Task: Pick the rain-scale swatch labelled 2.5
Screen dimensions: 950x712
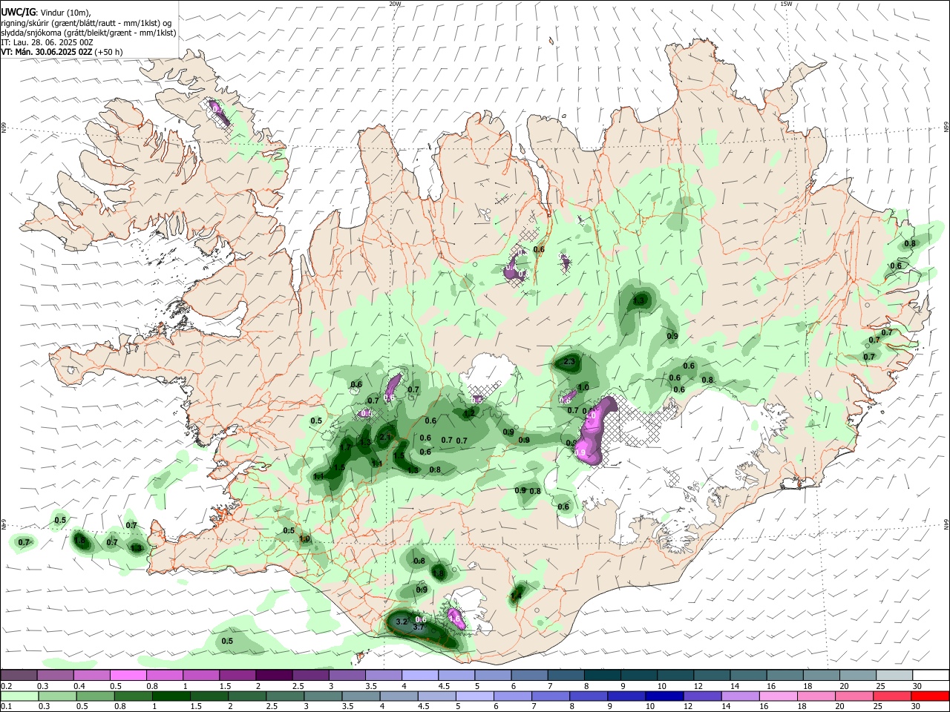Action: (x=284, y=696)
